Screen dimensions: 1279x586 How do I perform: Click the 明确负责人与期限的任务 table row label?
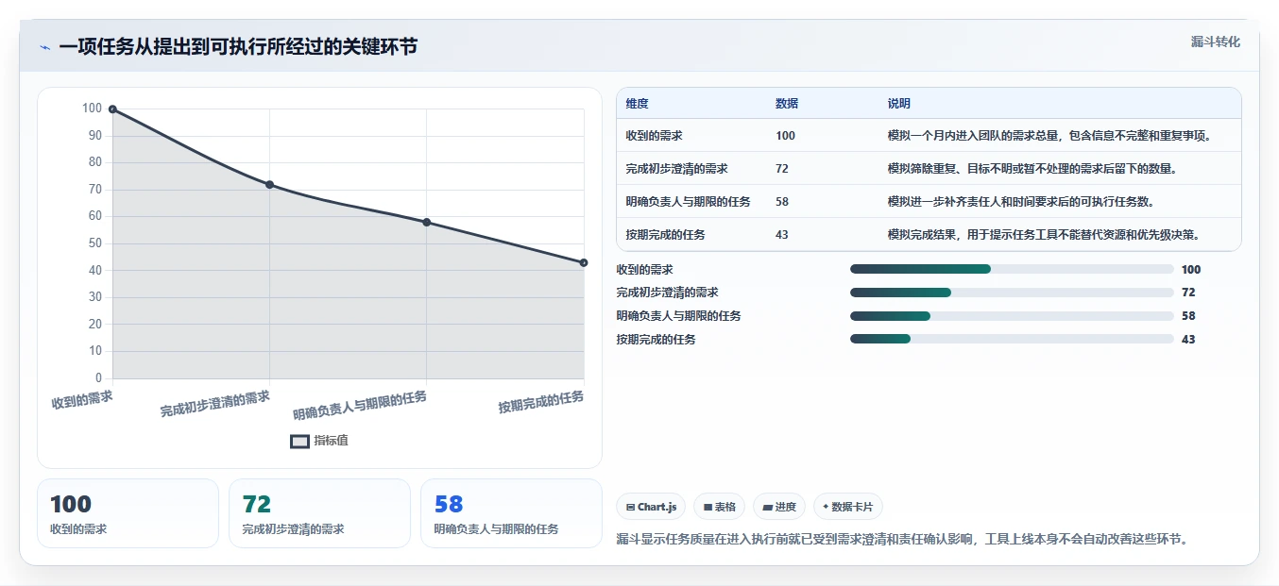[x=688, y=202]
